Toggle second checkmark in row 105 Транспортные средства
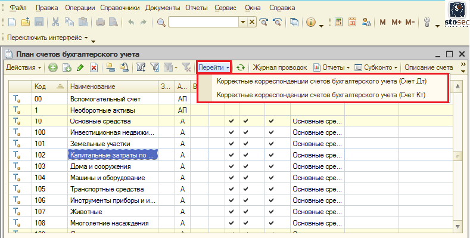Screen dimensions: 470x238 click(x=246, y=189)
